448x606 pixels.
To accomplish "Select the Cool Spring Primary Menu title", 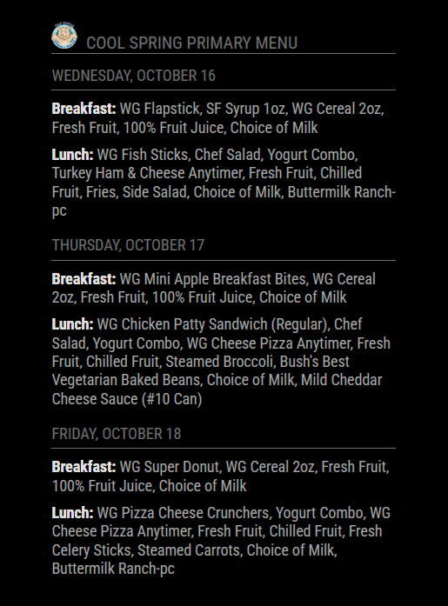I will point(191,43).
